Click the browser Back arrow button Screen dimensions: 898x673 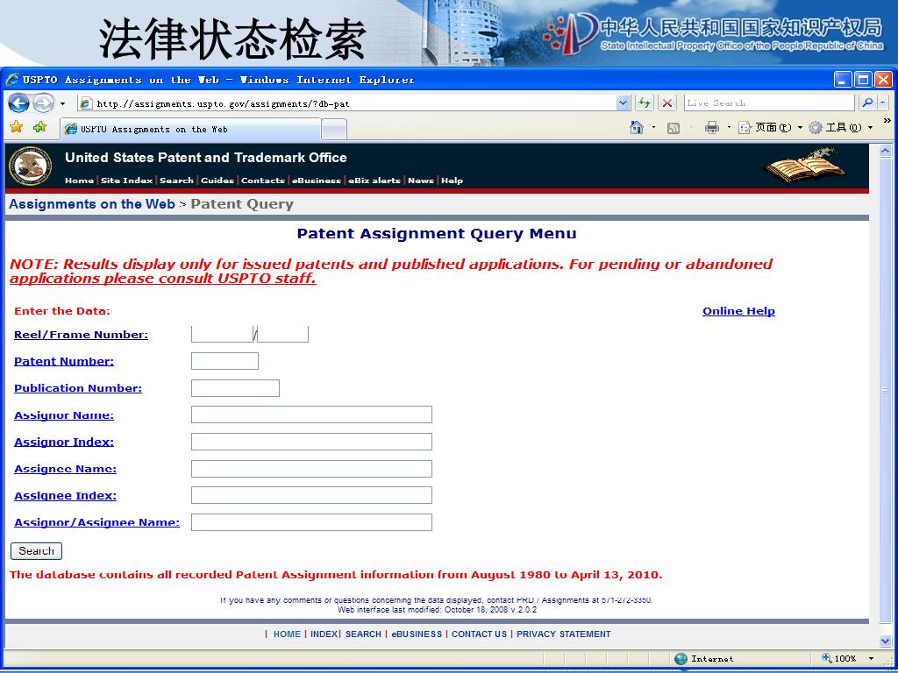pos(18,103)
